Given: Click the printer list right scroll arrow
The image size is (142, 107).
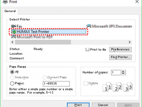Looking at the screenshot, I should (x=129, y=42).
